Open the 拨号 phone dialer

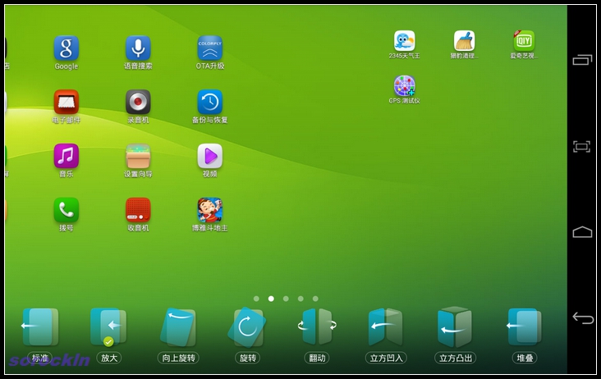tap(66, 210)
